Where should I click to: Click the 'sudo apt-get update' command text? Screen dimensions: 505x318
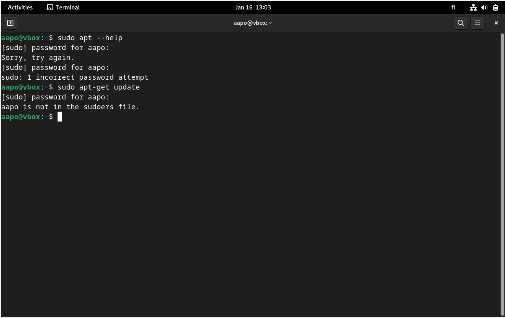coord(99,87)
